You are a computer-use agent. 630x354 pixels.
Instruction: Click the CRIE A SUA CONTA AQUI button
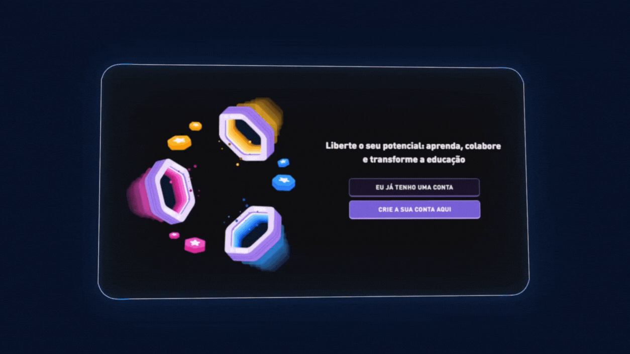414,209
